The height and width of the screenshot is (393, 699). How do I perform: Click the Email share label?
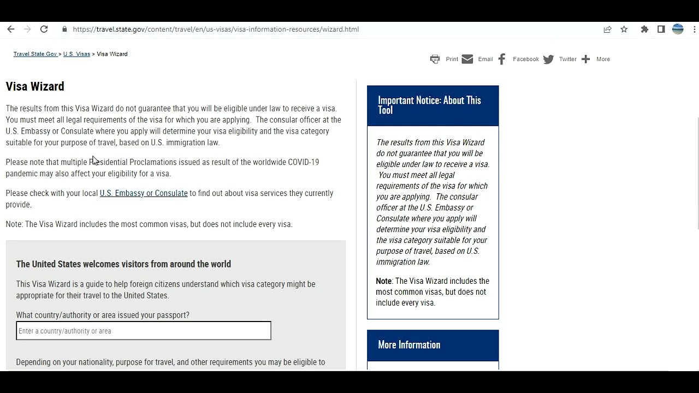pyautogui.click(x=485, y=59)
